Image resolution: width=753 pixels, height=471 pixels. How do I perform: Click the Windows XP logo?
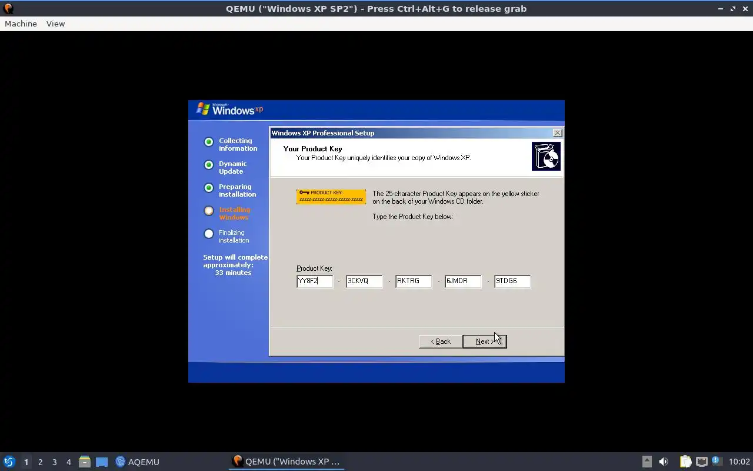tap(230, 109)
